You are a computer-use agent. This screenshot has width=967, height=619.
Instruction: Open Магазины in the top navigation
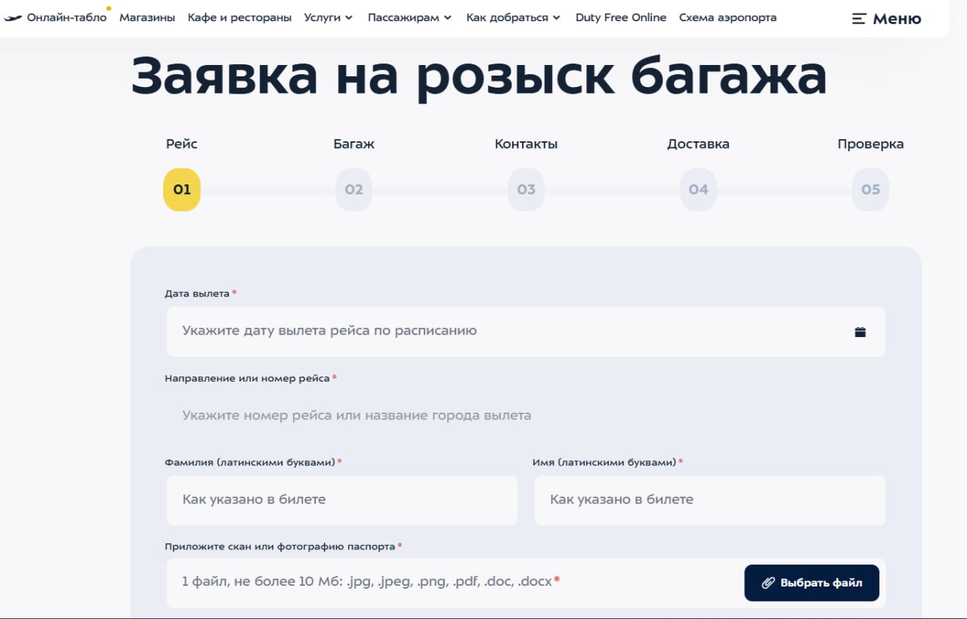coord(147,17)
